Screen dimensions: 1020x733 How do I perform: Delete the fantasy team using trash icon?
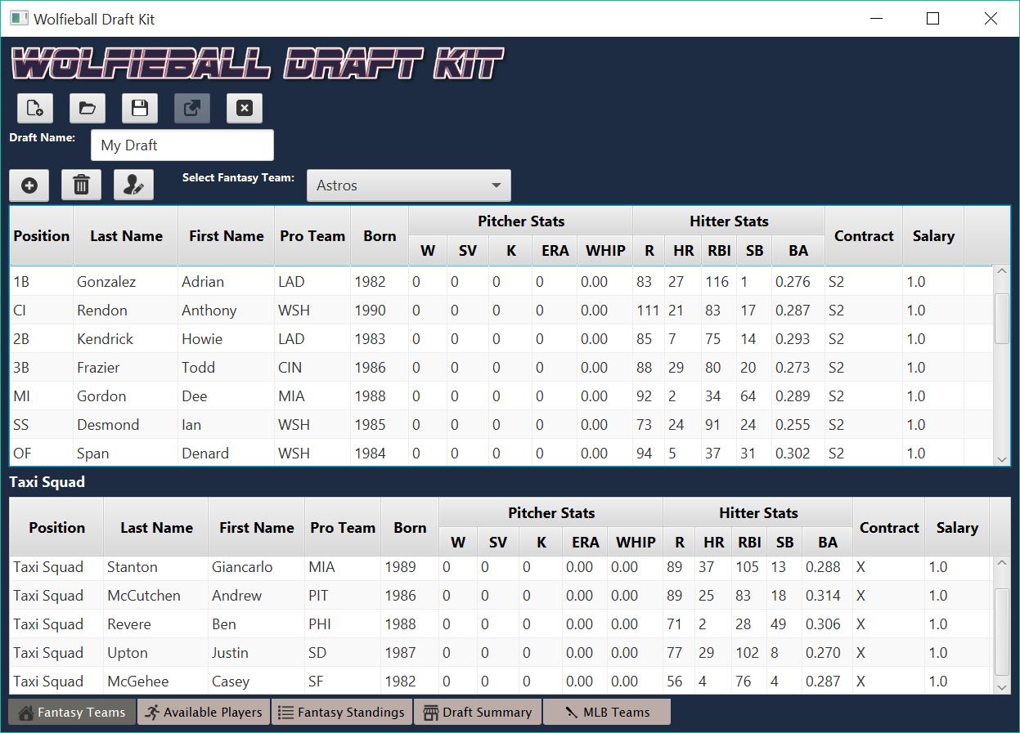81,185
